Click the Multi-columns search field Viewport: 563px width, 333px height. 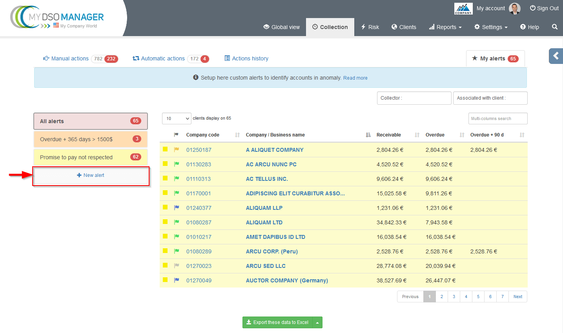497,118
